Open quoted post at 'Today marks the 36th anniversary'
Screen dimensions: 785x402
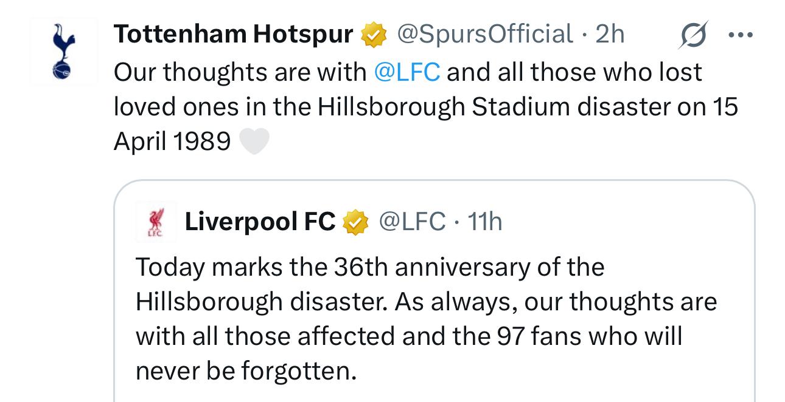coord(370,267)
